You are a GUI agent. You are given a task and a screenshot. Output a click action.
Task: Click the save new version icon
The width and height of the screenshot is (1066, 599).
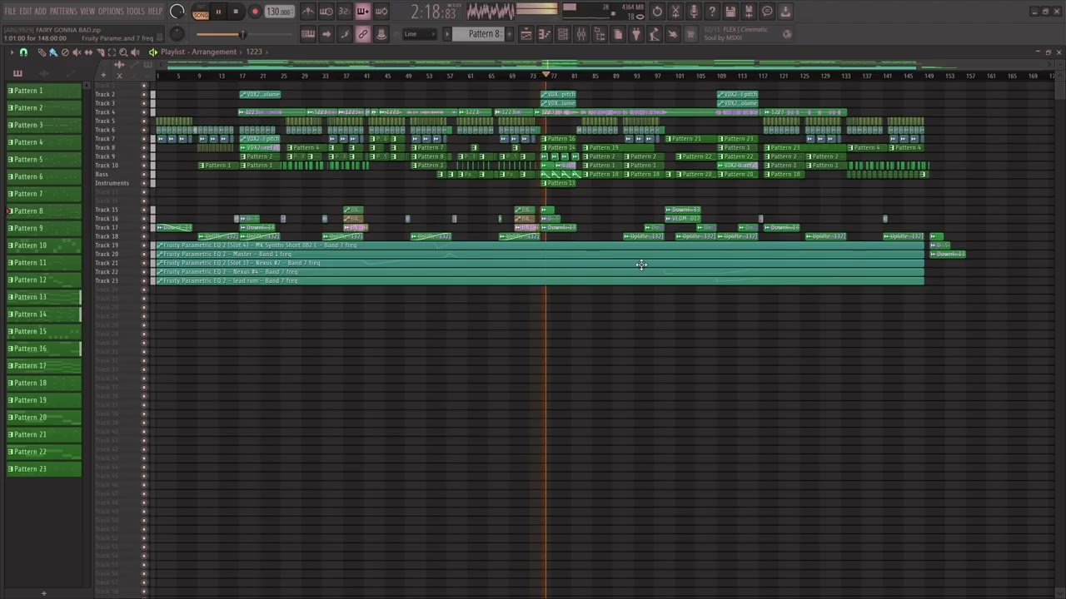[749, 12]
